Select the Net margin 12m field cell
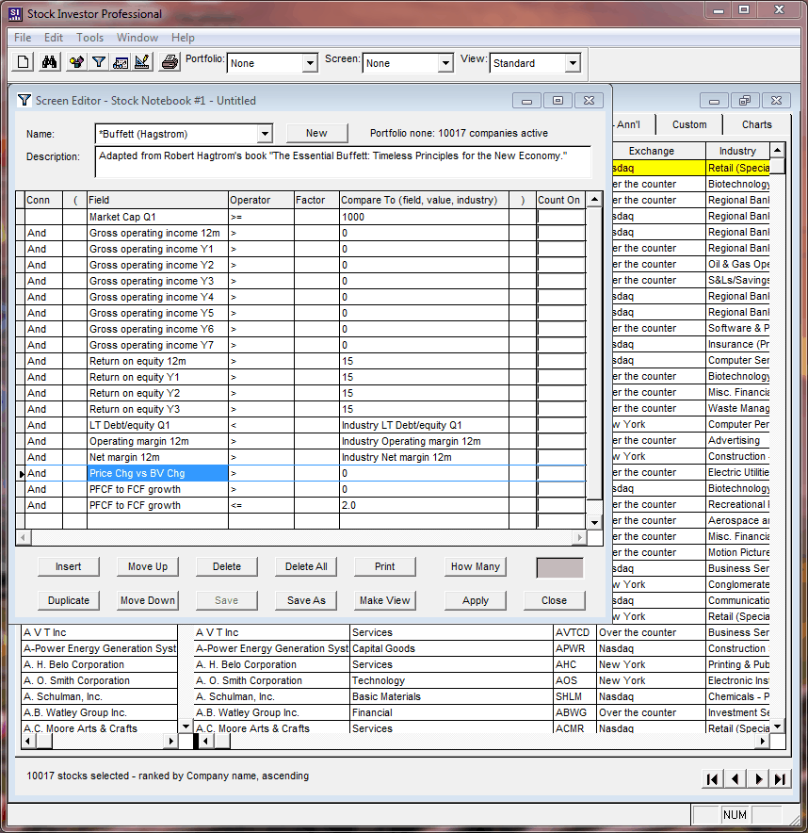This screenshot has width=808, height=833. coord(157,457)
